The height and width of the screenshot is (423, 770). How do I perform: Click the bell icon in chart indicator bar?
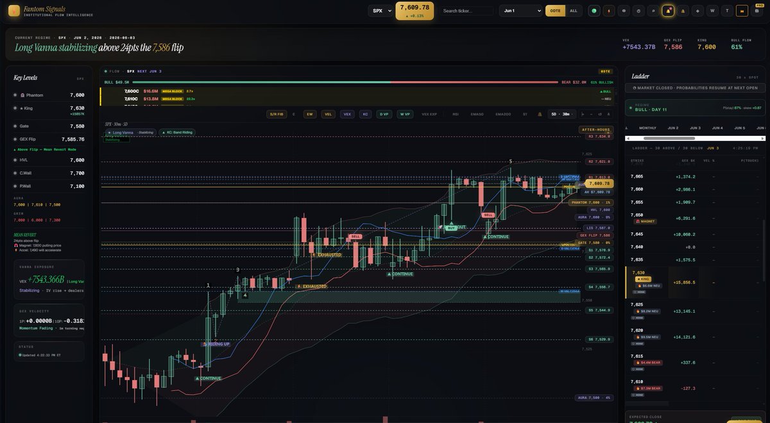point(540,114)
